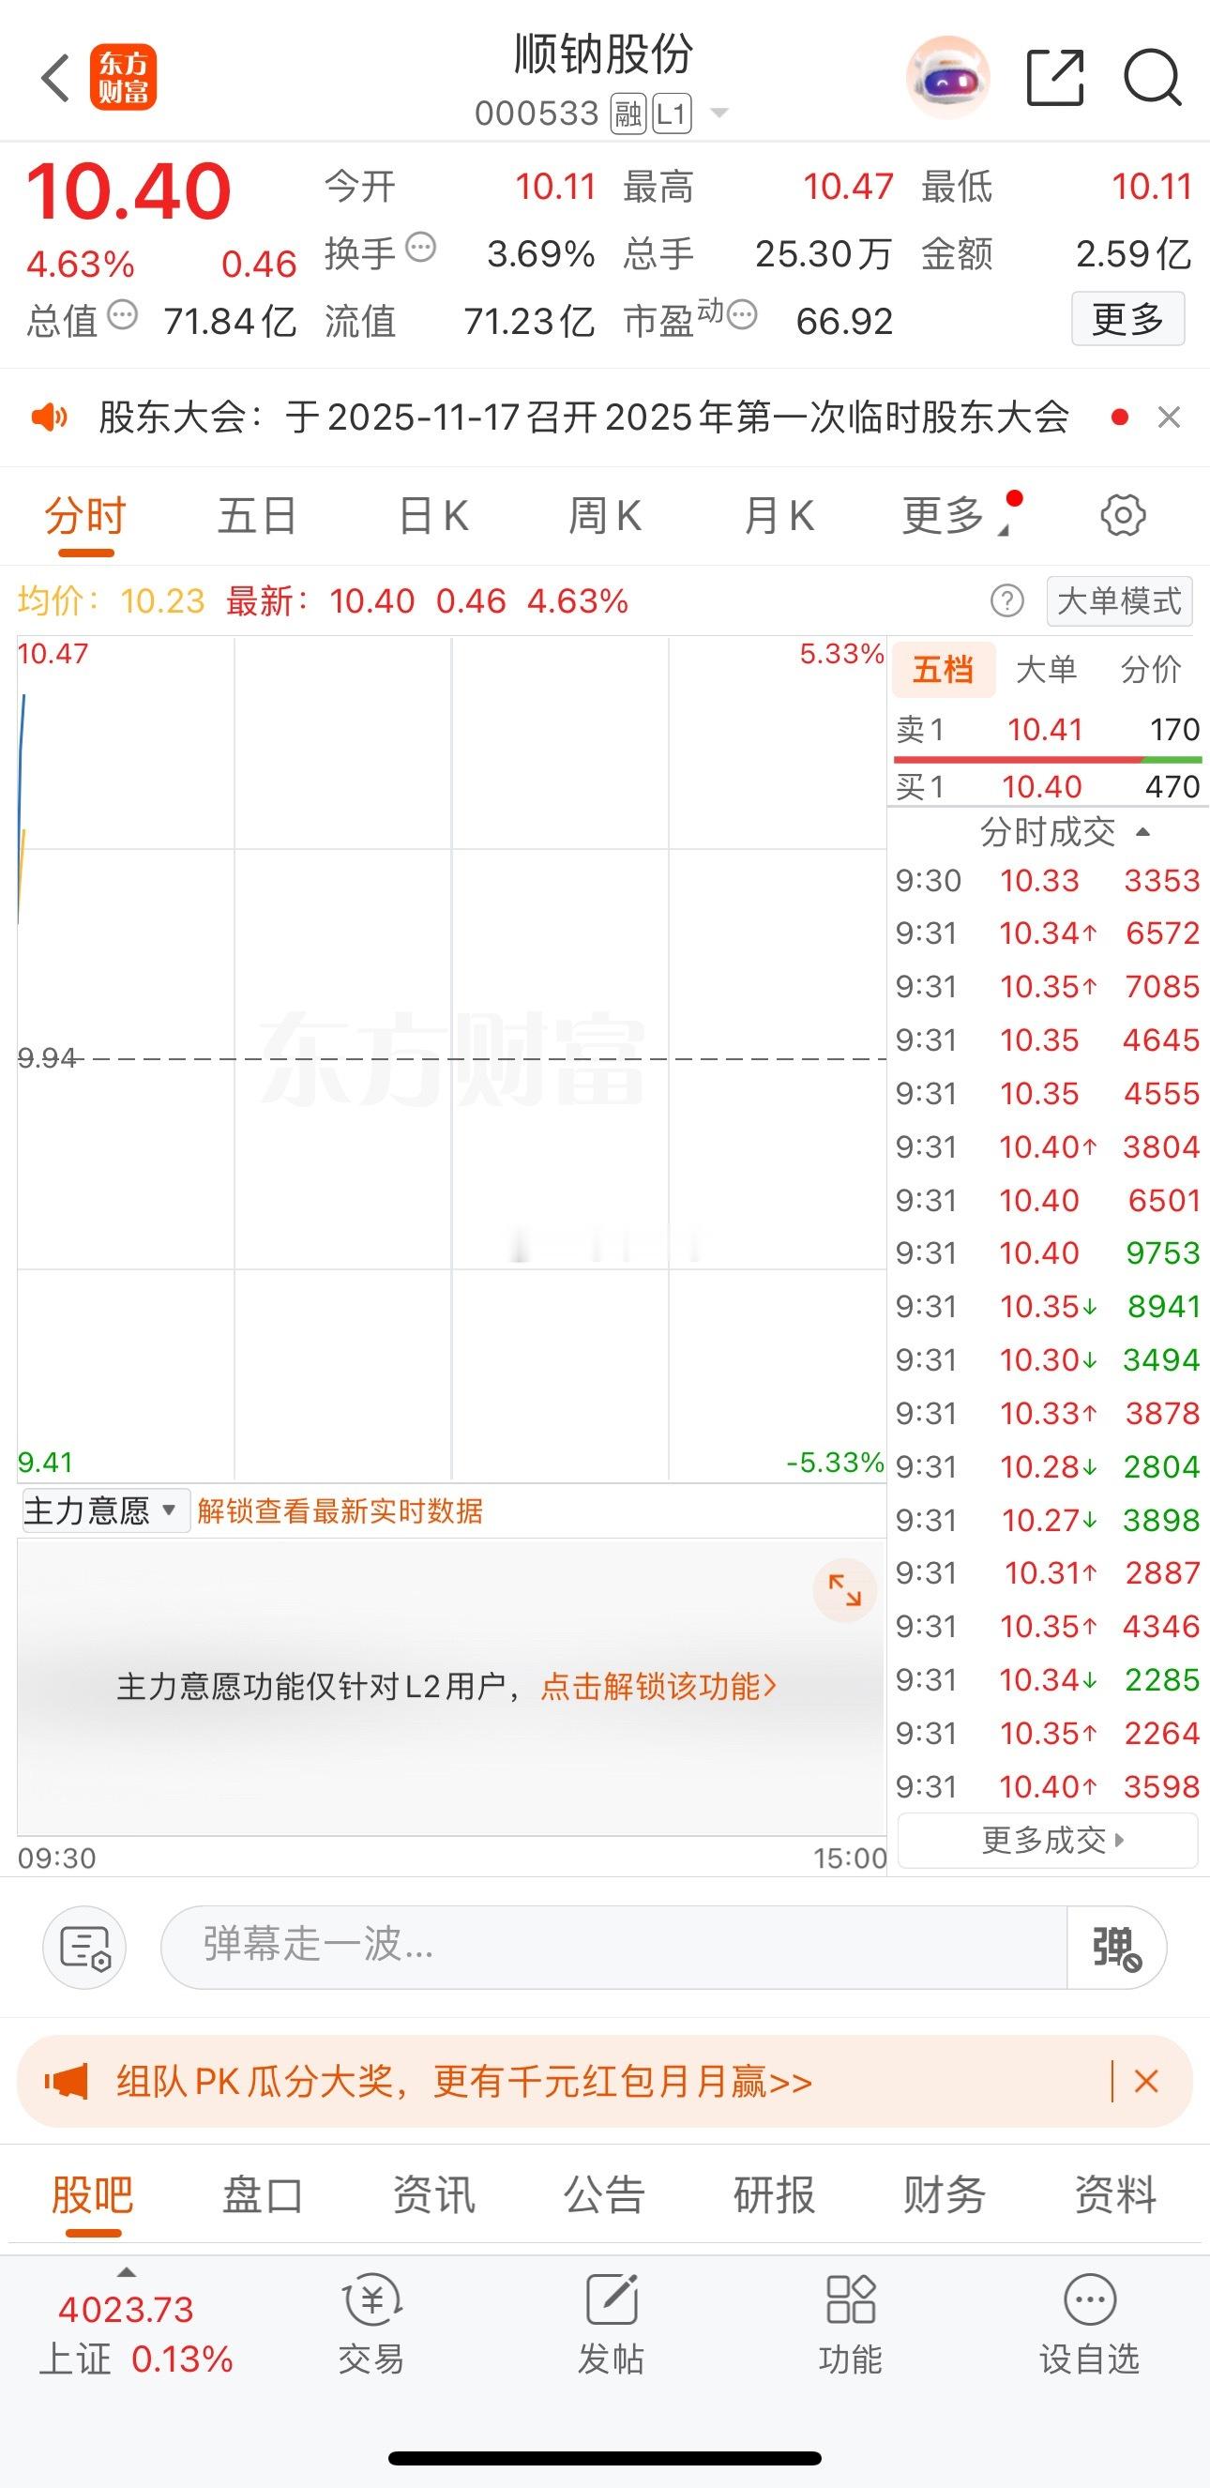Switch to the 盘口 tab
The image size is (1210, 2488).
(263, 2194)
